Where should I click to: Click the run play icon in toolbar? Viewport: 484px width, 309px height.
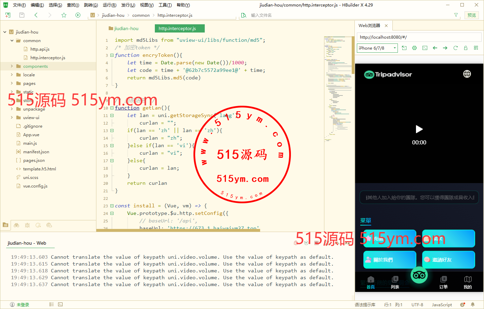click(x=78, y=15)
